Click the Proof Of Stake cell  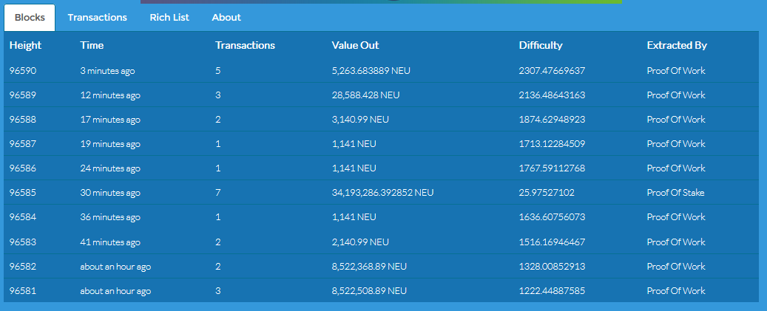point(675,193)
